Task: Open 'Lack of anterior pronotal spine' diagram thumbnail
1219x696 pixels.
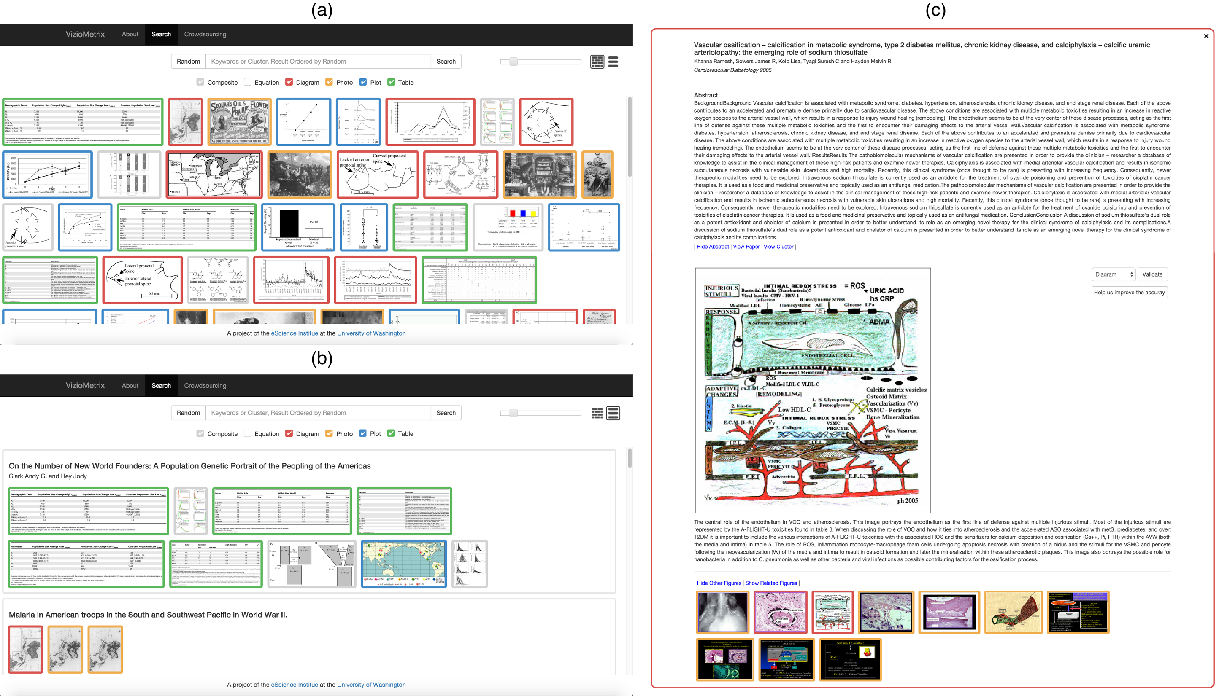Action: 378,175
